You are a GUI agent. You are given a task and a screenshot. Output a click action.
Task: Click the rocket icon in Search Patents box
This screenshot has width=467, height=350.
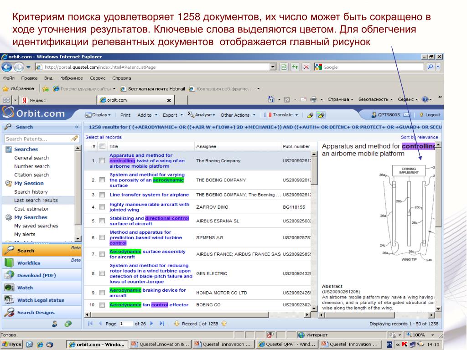[x=74, y=139]
